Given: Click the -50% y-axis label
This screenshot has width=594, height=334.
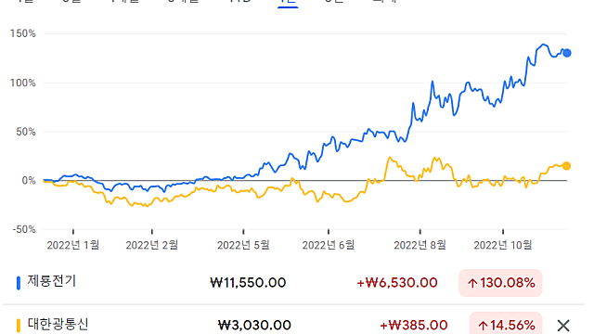Looking at the screenshot, I should pyautogui.click(x=24, y=229).
